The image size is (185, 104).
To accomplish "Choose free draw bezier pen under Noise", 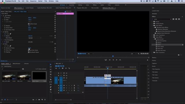I will [10, 46].
